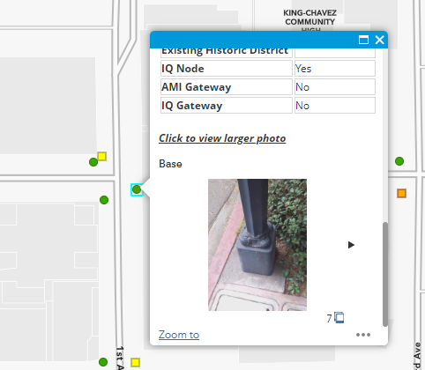This screenshot has height=370, width=425.
Task: Click the popup vertical scrollbar thumb
Action: pos(385,274)
